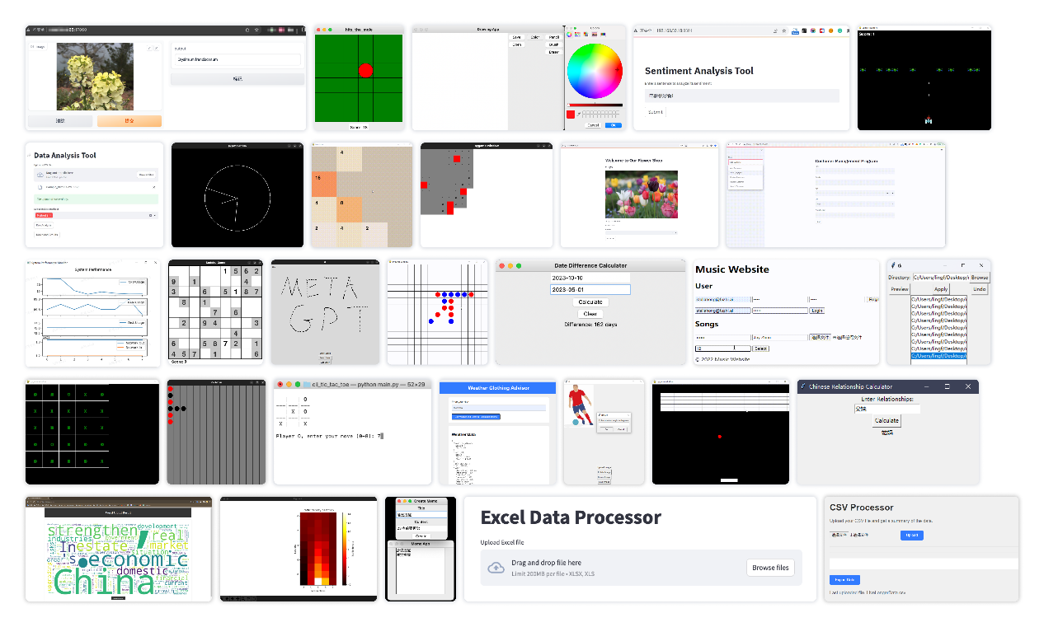Click Clear in Date Difference Calculator
This screenshot has height=627, width=1044.
[x=590, y=314]
